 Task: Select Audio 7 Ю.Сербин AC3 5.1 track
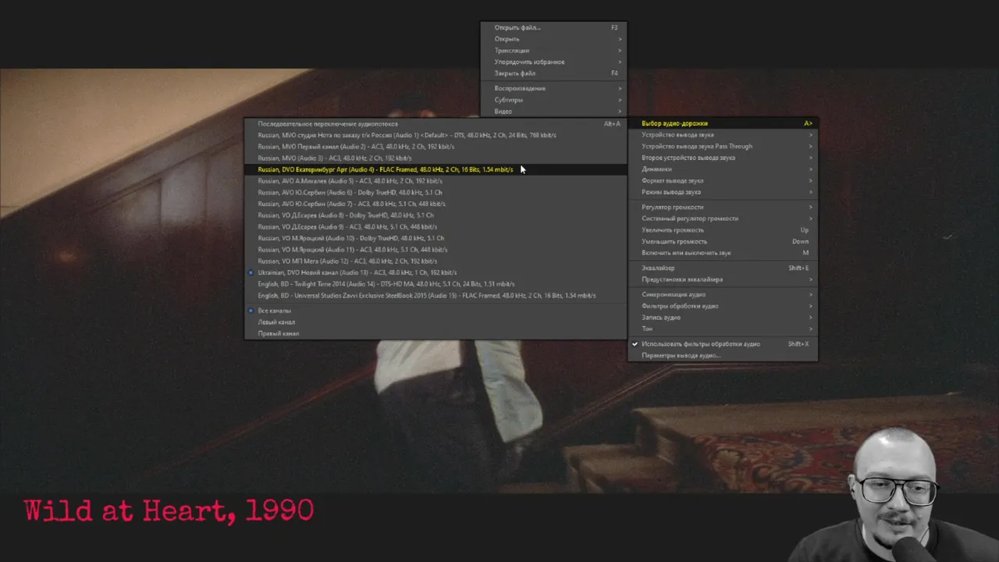point(436,204)
